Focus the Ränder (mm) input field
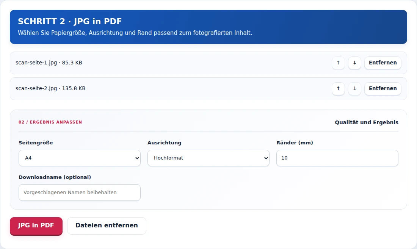The image size is (417, 249). tap(337, 158)
